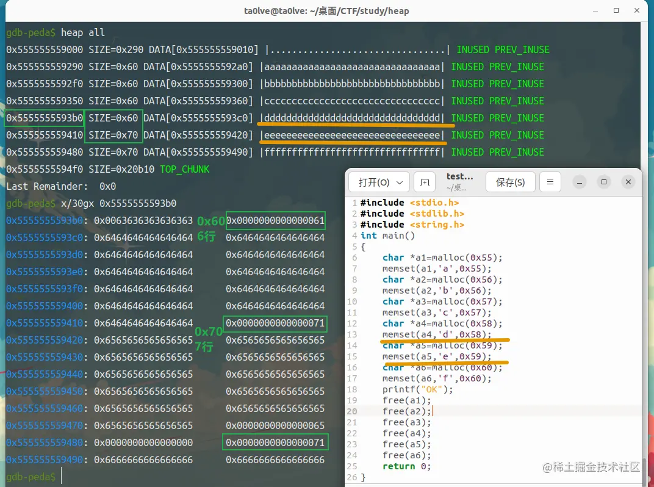The width and height of the screenshot is (654, 487).
Task: Click code line #include <string.h>
Action: (x=412, y=225)
